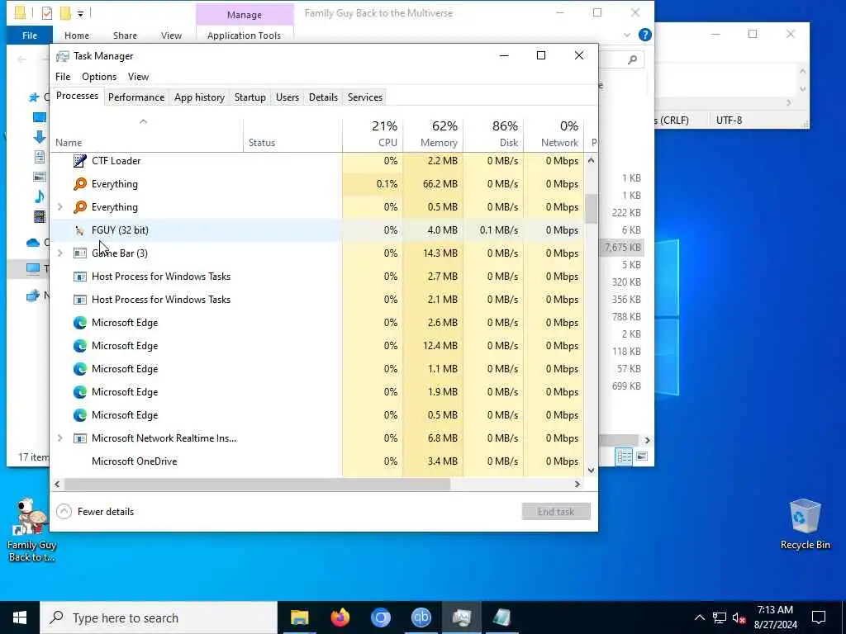Switch to the Details tab
The image size is (846, 634).
tap(323, 97)
